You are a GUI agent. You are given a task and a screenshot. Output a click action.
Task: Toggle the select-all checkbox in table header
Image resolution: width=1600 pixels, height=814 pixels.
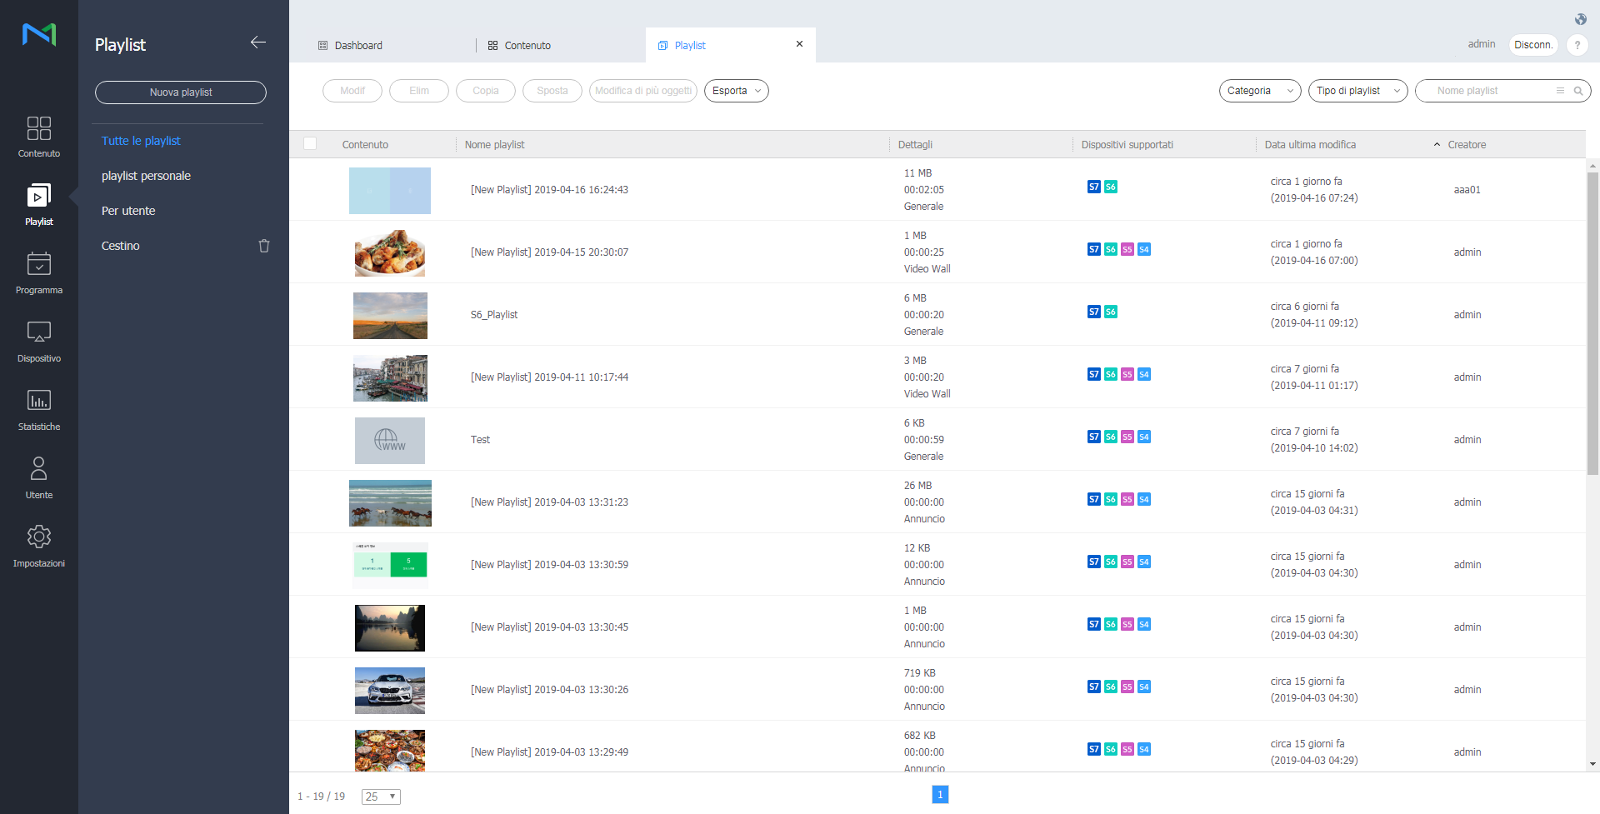[310, 143]
